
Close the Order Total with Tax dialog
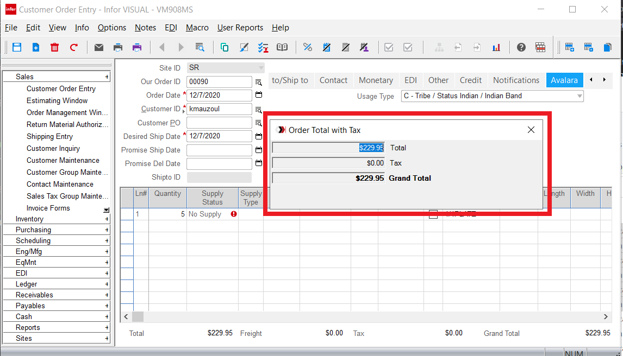pos(531,130)
